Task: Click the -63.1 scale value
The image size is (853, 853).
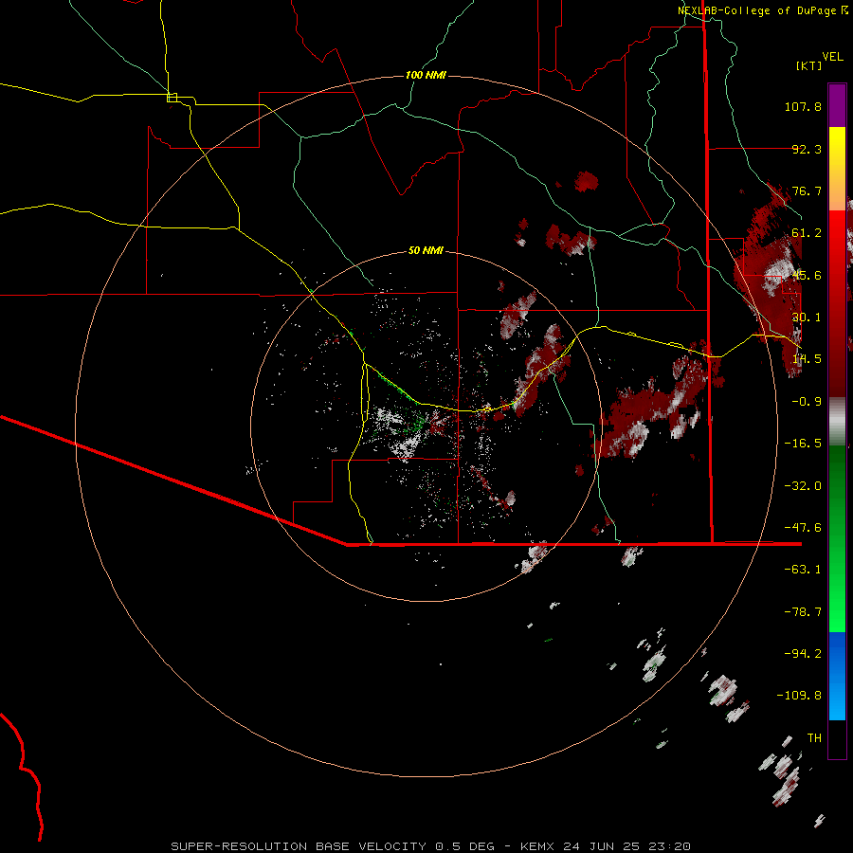Action: tap(803, 570)
